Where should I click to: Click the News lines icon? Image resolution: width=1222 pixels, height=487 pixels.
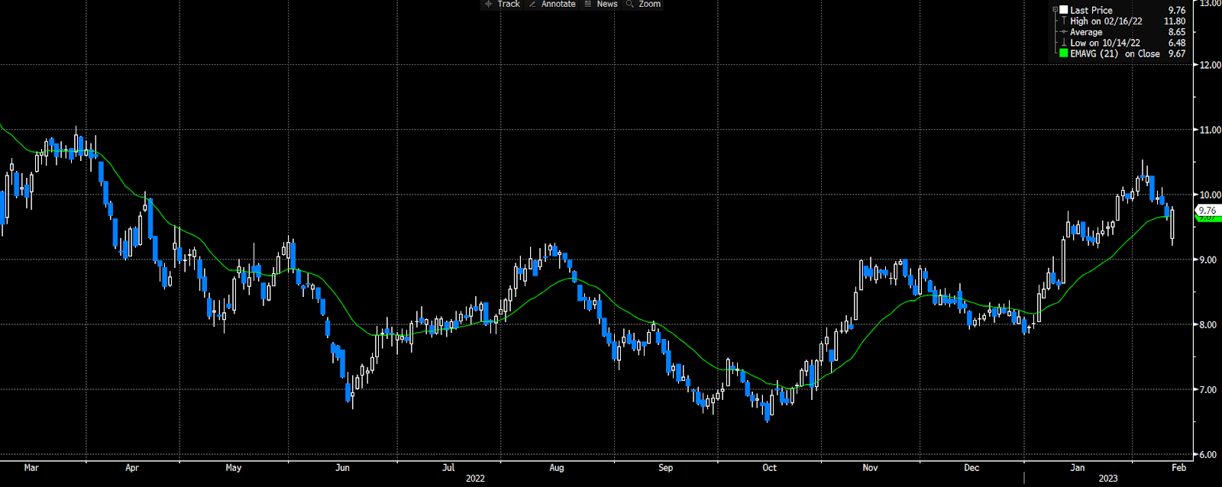[588, 4]
